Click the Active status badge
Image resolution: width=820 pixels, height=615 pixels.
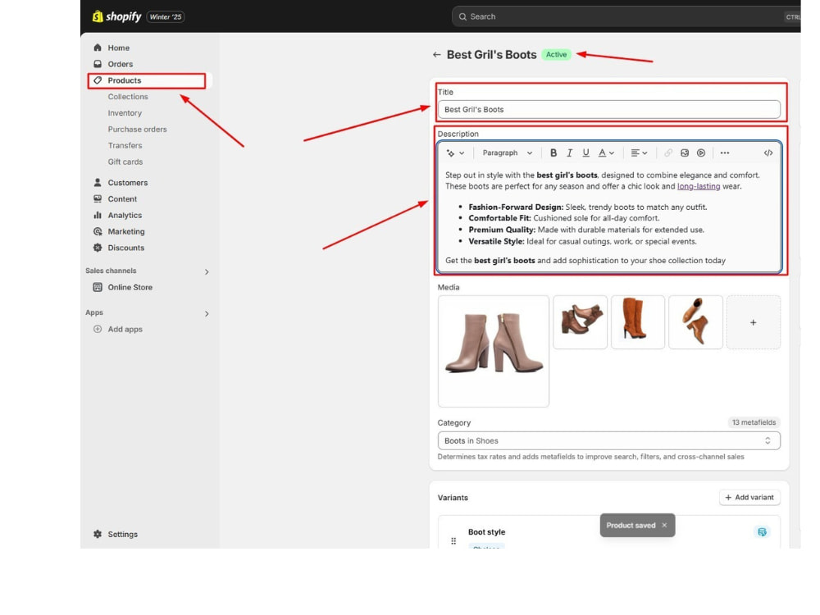point(556,54)
